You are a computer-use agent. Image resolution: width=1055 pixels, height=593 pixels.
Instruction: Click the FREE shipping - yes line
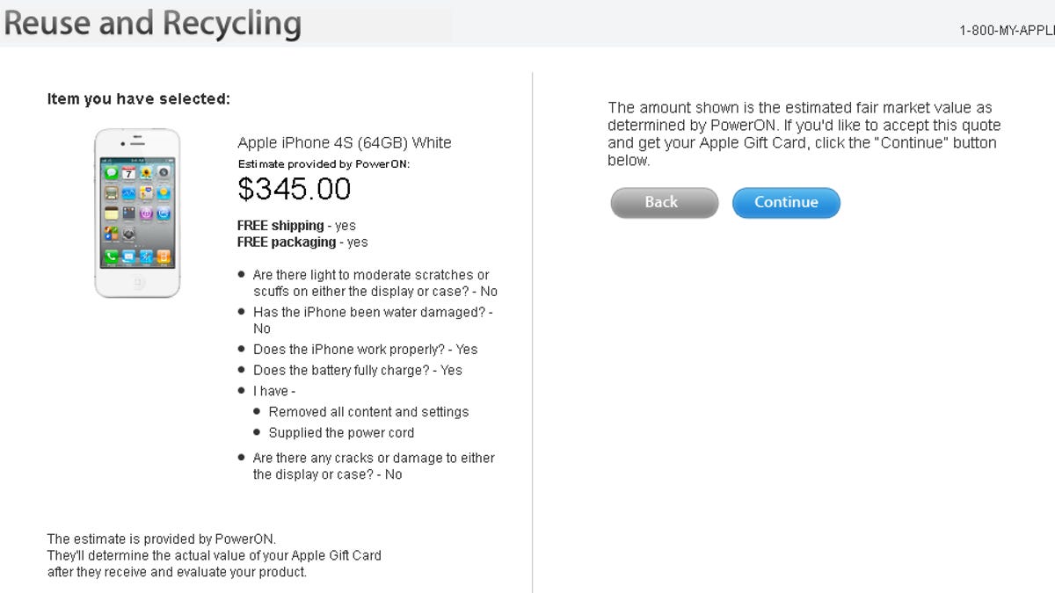point(296,226)
